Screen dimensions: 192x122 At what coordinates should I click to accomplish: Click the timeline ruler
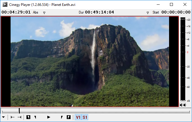point(96,111)
